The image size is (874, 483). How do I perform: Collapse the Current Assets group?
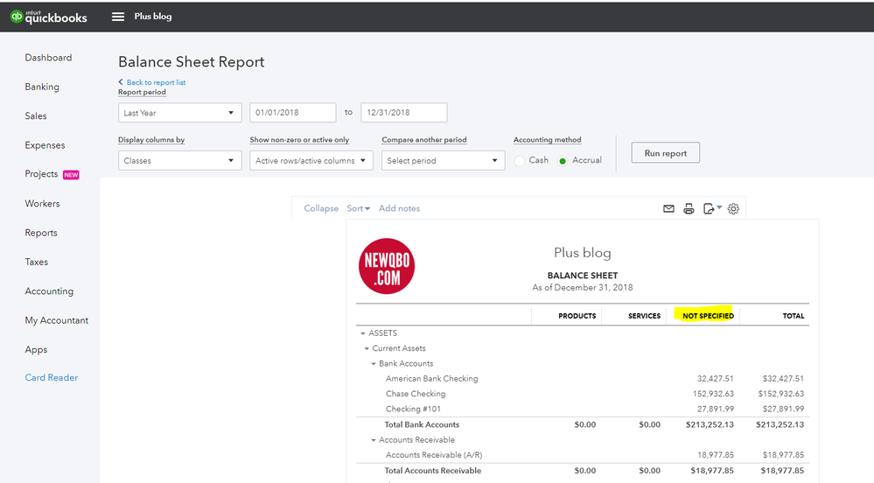(x=367, y=348)
